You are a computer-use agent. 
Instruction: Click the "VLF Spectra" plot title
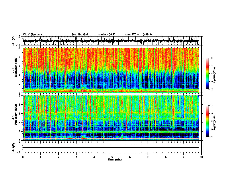[x=32, y=35]
